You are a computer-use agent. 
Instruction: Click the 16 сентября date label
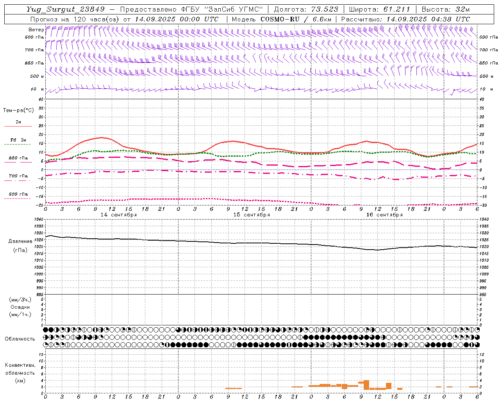click(x=384, y=215)
